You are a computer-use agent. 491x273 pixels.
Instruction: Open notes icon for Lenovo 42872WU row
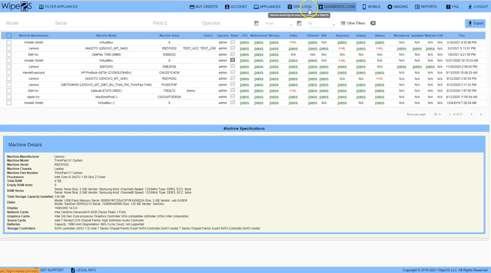point(233,66)
